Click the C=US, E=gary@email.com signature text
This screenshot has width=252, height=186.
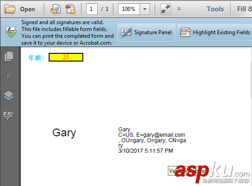coord(151,135)
